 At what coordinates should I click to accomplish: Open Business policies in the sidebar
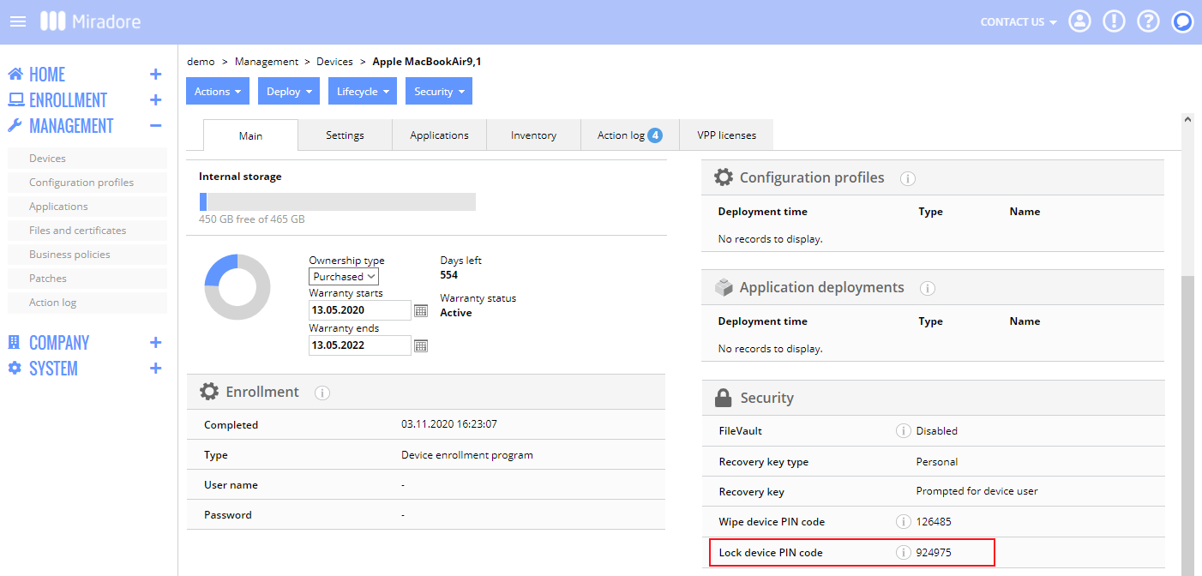point(87,255)
